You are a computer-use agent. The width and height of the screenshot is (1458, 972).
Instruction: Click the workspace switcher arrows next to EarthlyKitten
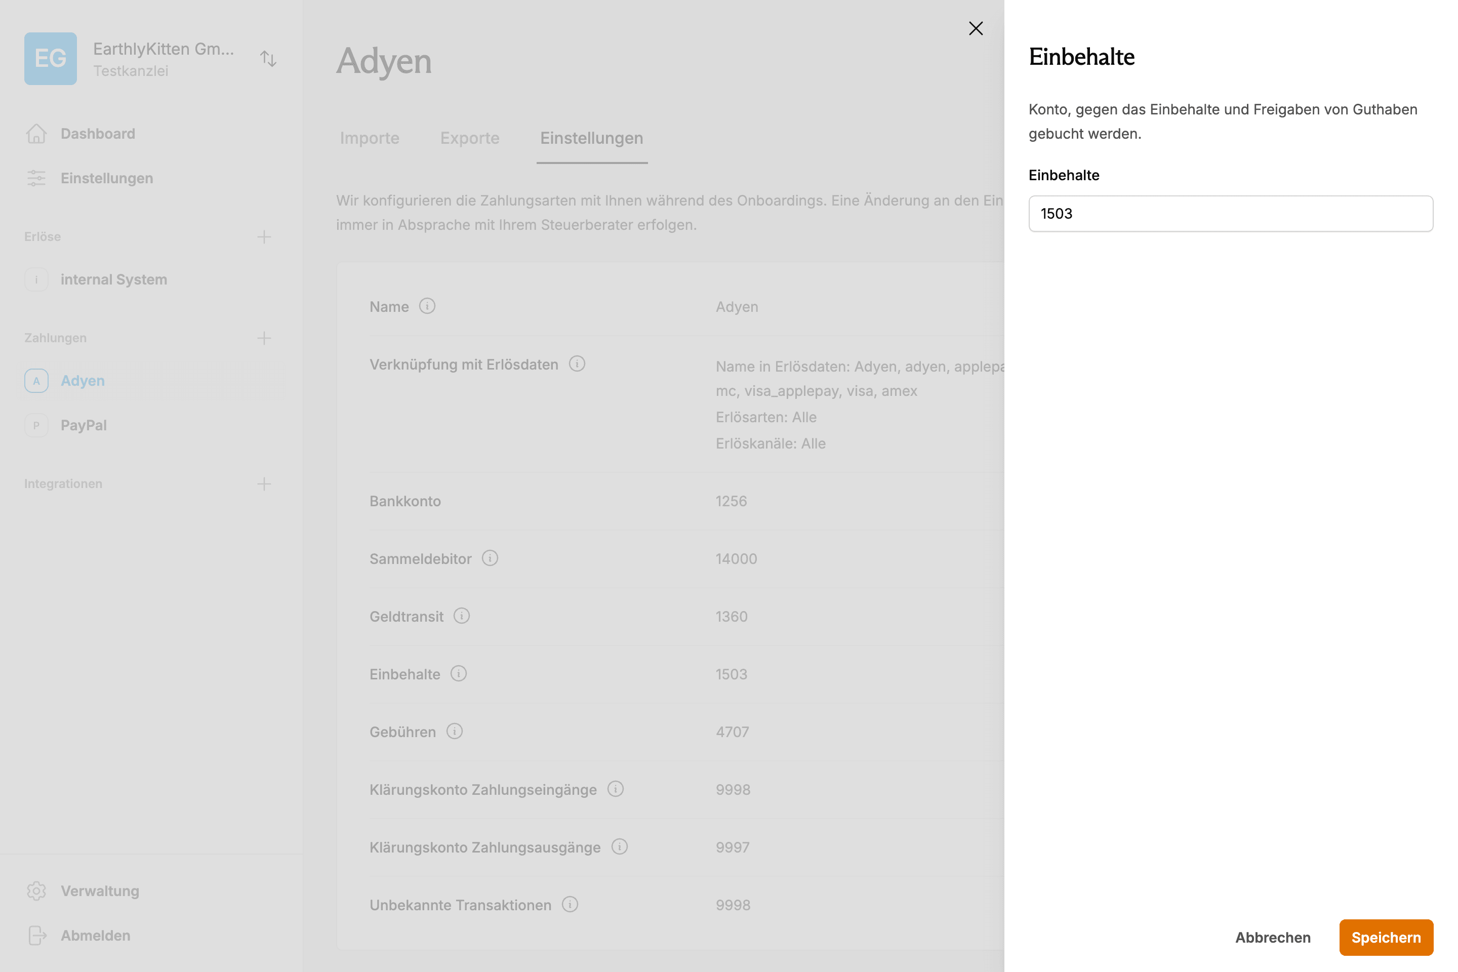pos(268,58)
